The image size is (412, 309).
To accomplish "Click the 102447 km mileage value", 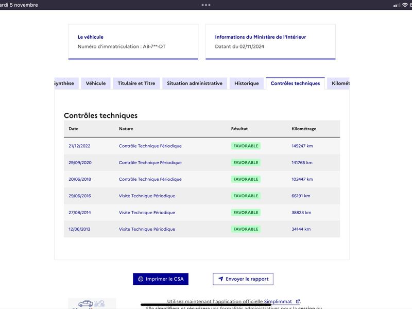I will 302,179.
